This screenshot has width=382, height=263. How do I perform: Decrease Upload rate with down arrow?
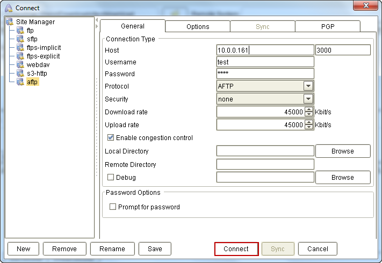click(x=309, y=127)
